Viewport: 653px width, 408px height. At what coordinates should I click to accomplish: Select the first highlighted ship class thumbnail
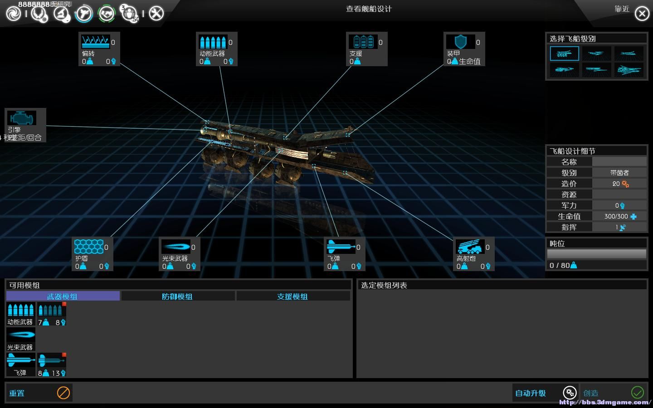tap(564, 53)
